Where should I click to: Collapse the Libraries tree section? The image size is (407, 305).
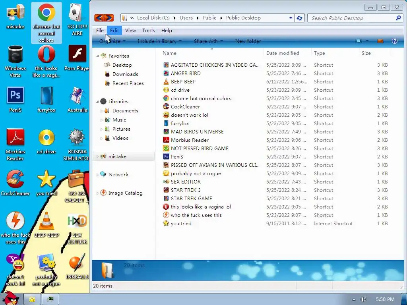click(x=98, y=101)
